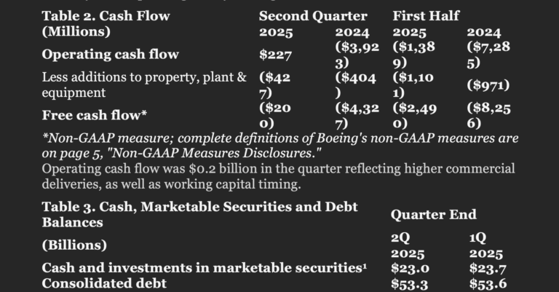
Task: Click the operating cash flow $0.2 billion paragraph
Action: 278,176
